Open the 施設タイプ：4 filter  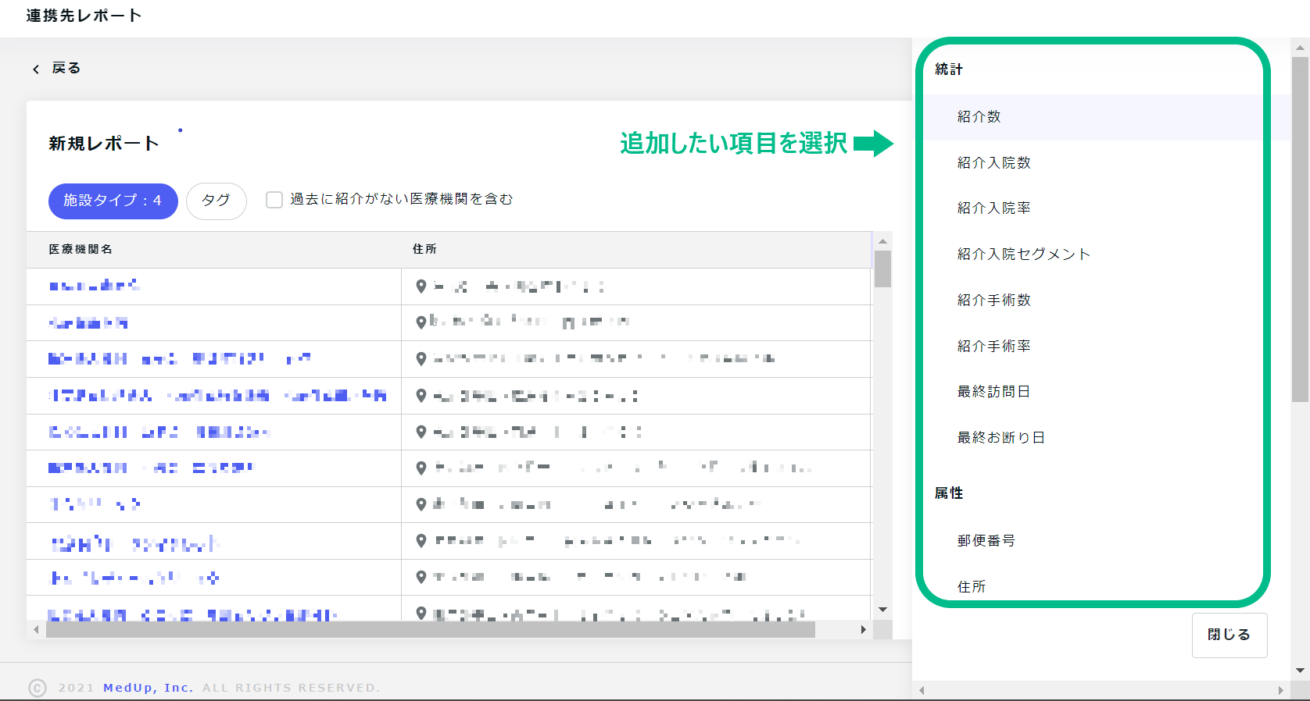tap(113, 201)
